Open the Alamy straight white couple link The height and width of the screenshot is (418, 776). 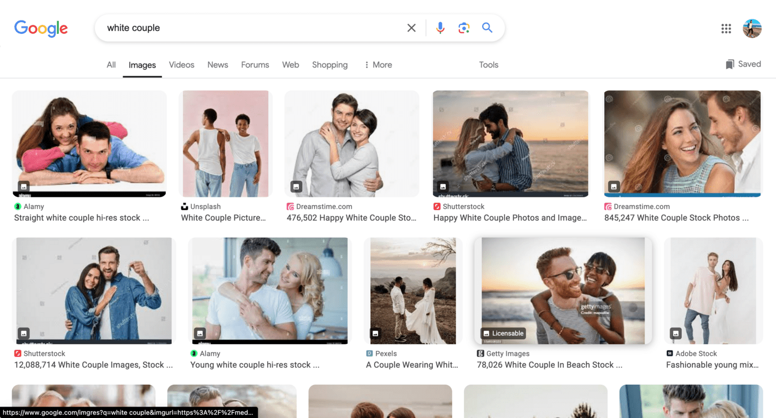tap(81, 218)
